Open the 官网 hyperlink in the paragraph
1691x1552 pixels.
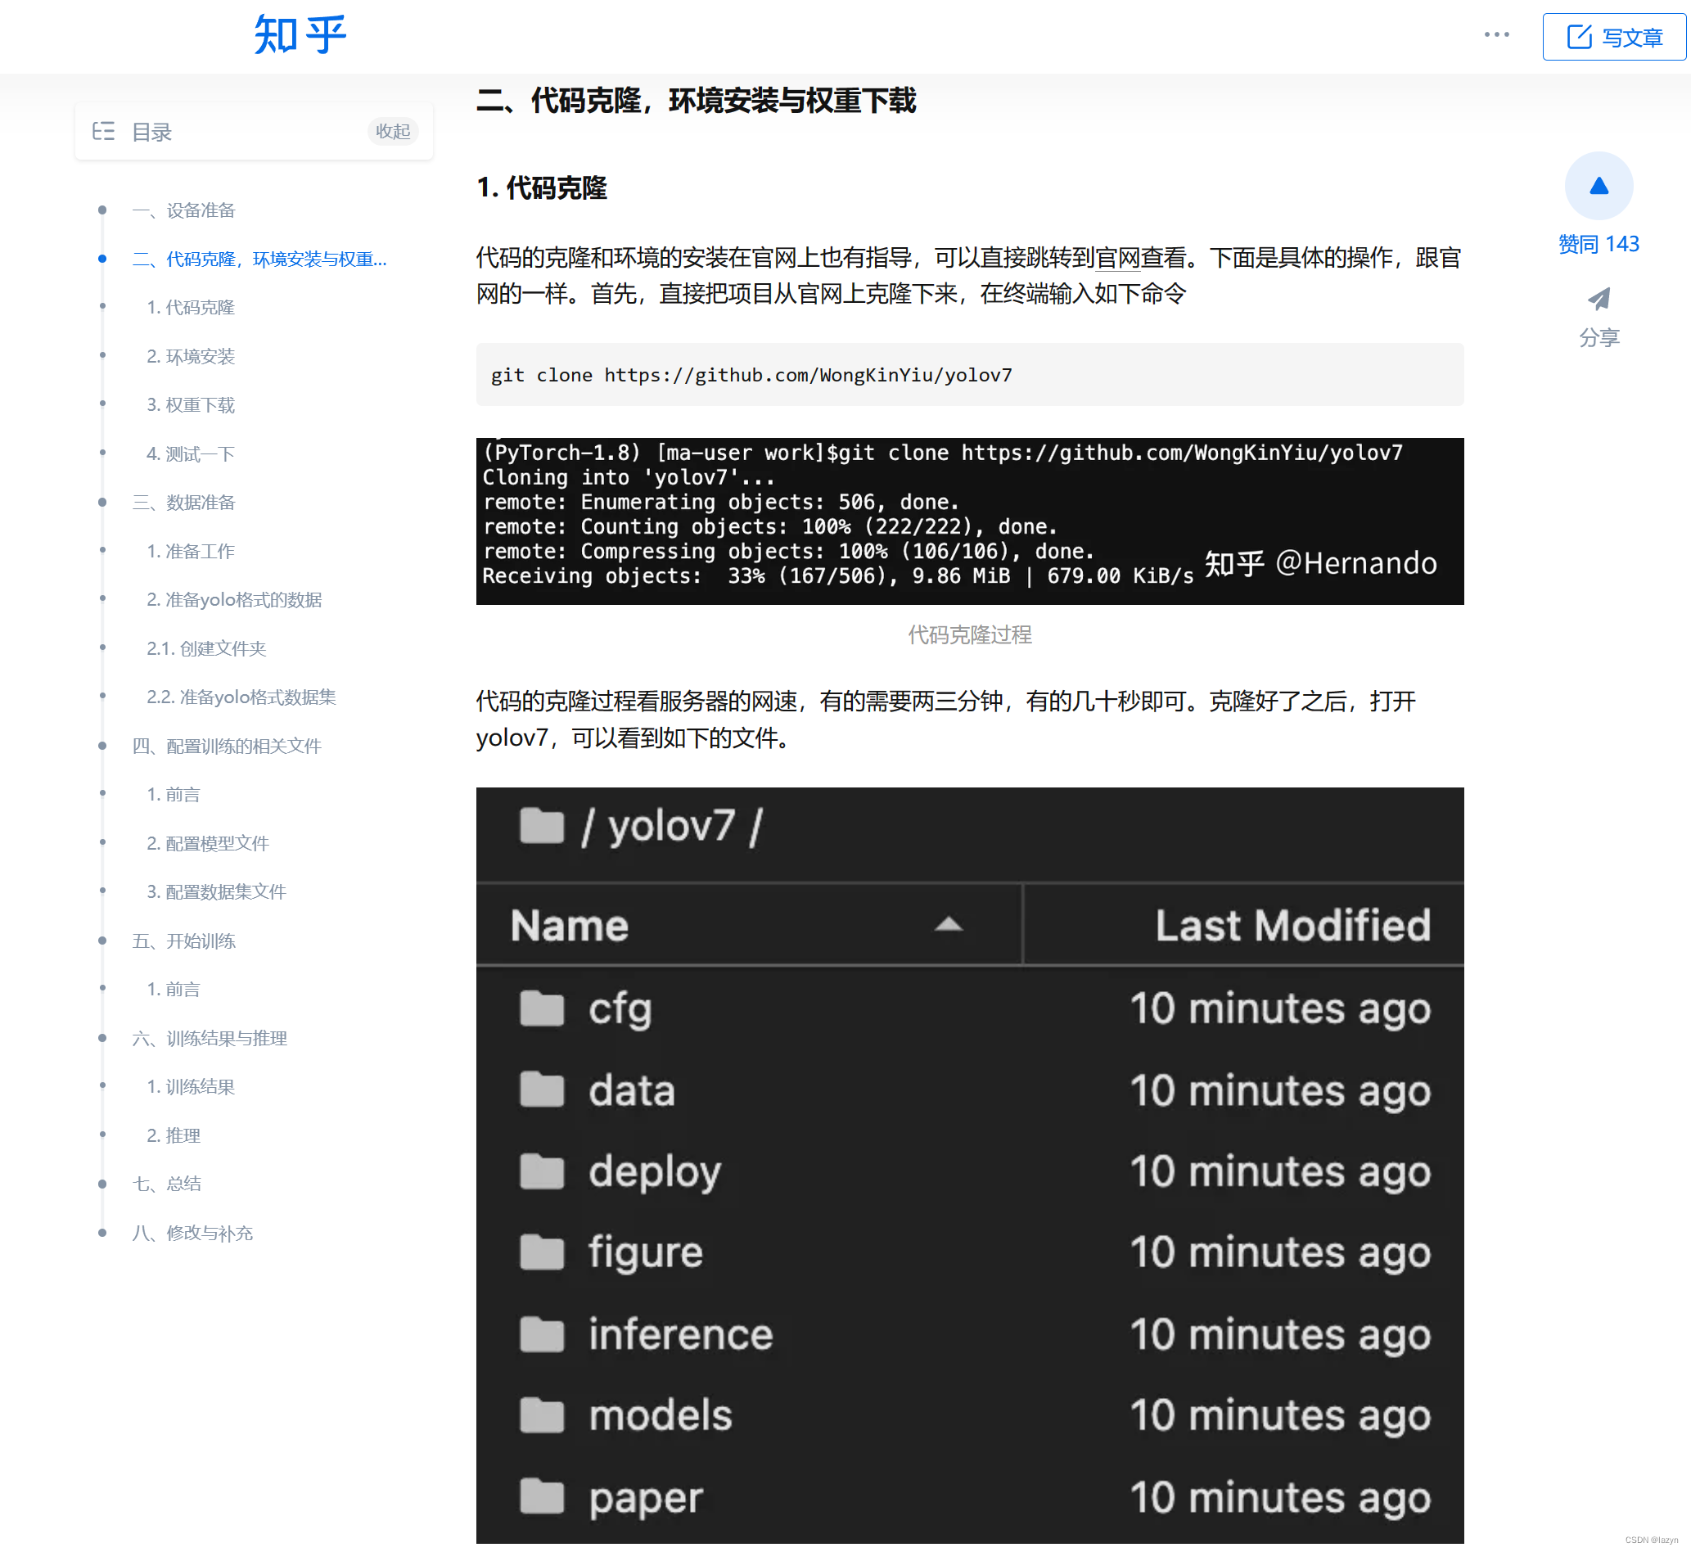[1116, 258]
